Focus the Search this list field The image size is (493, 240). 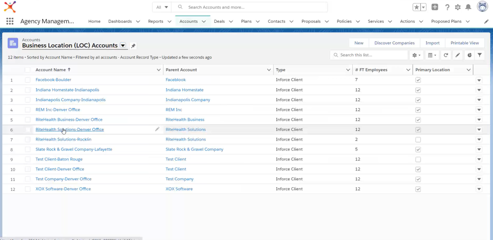369,55
